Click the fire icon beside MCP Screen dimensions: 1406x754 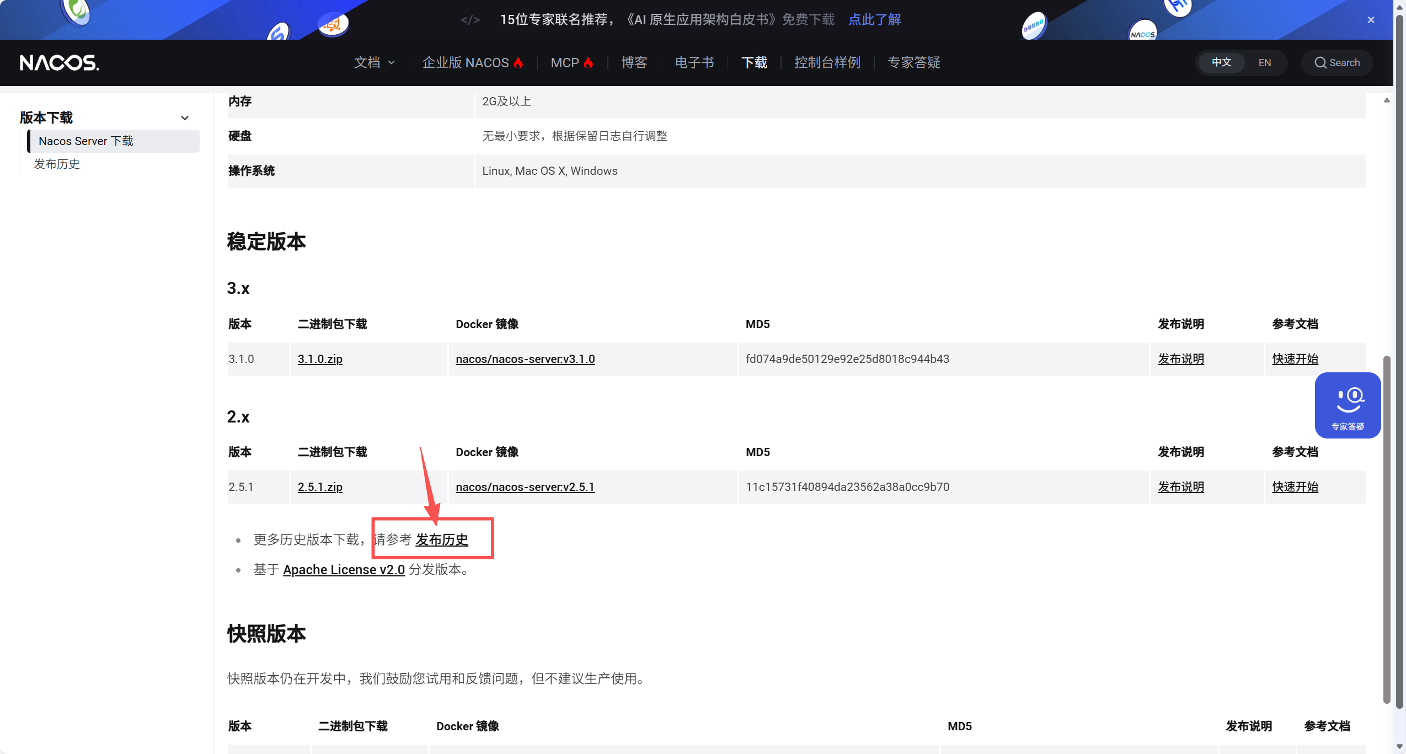pos(587,62)
